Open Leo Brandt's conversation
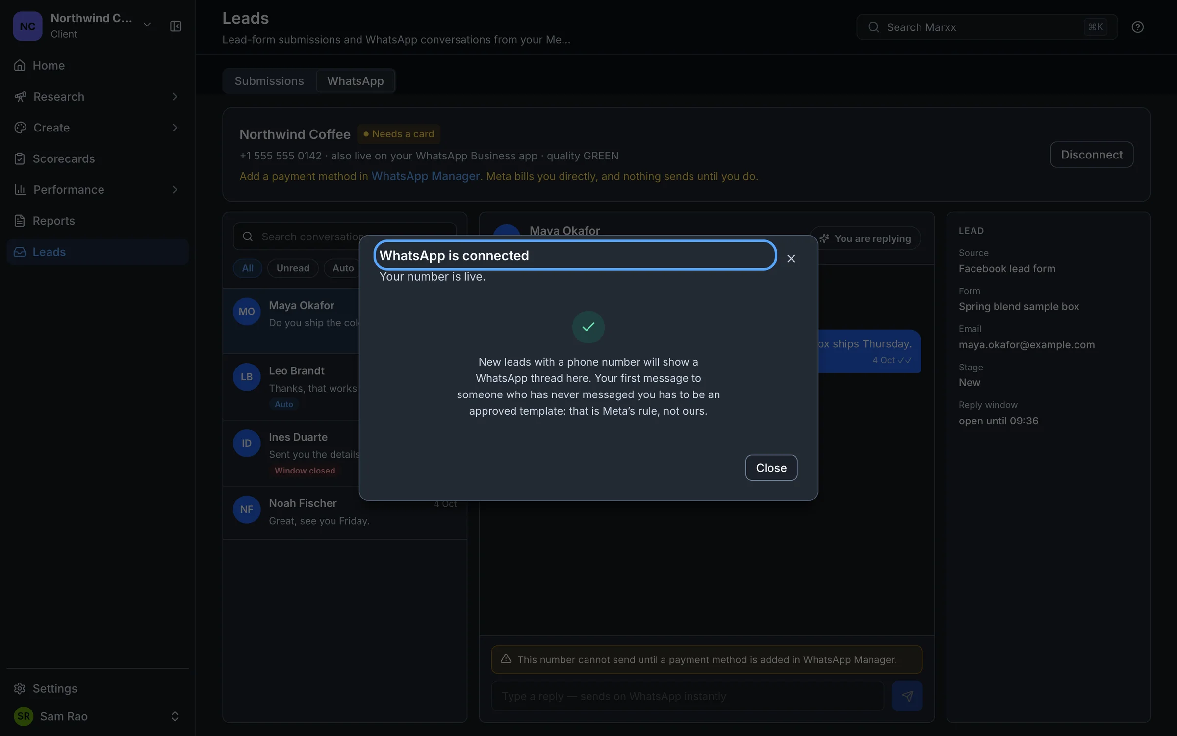Viewport: 1177px width, 736px height. click(x=291, y=387)
